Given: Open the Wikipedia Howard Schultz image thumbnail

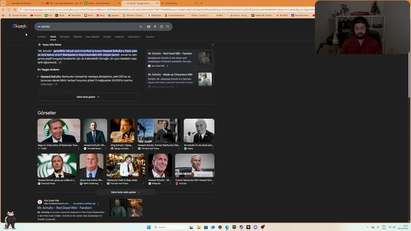Looking at the screenshot, I should (160, 165).
